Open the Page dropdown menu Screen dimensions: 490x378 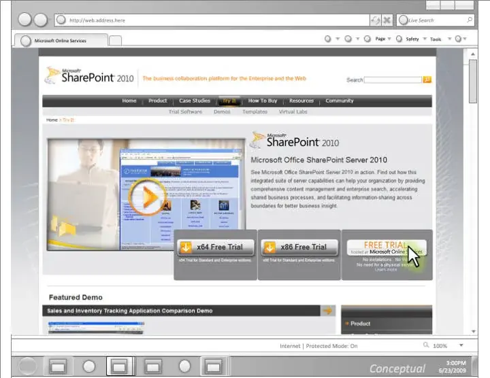coord(383,39)
